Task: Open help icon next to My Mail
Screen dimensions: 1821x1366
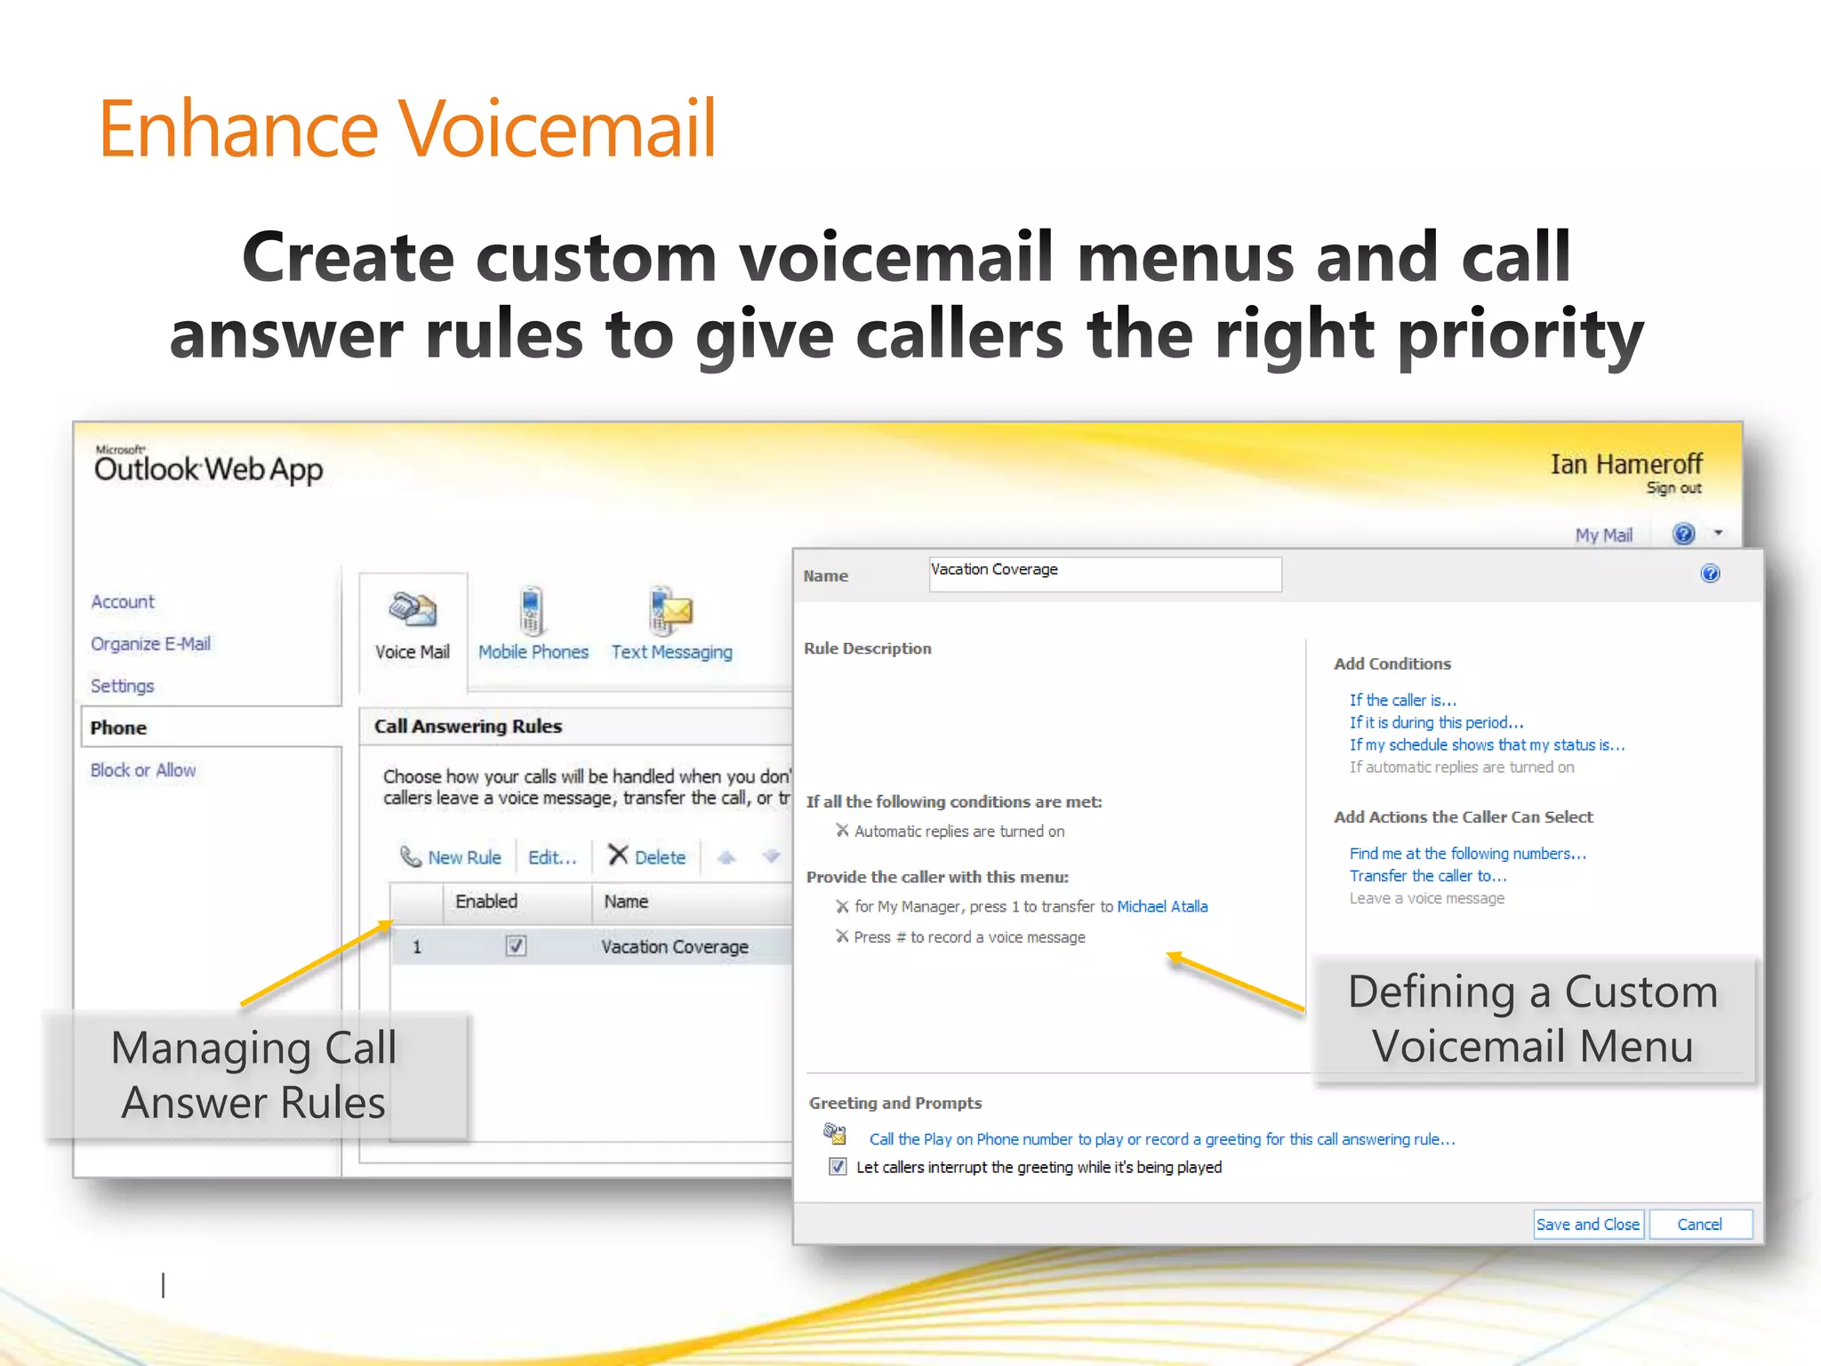Action: tap(1684, 534)
